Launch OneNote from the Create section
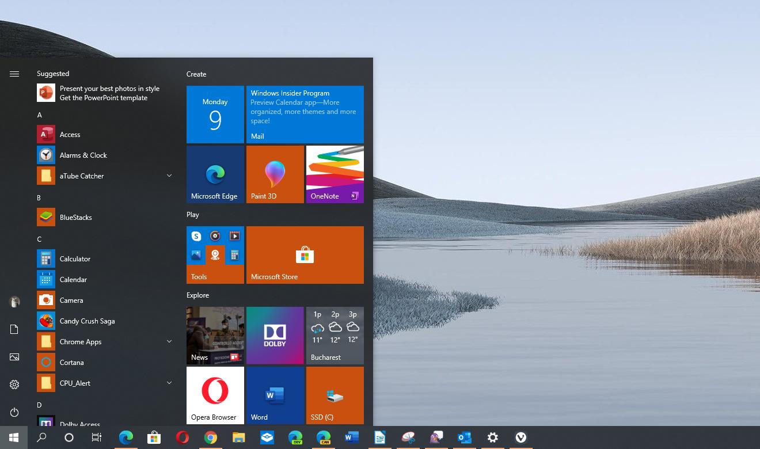 pos(335,174)
